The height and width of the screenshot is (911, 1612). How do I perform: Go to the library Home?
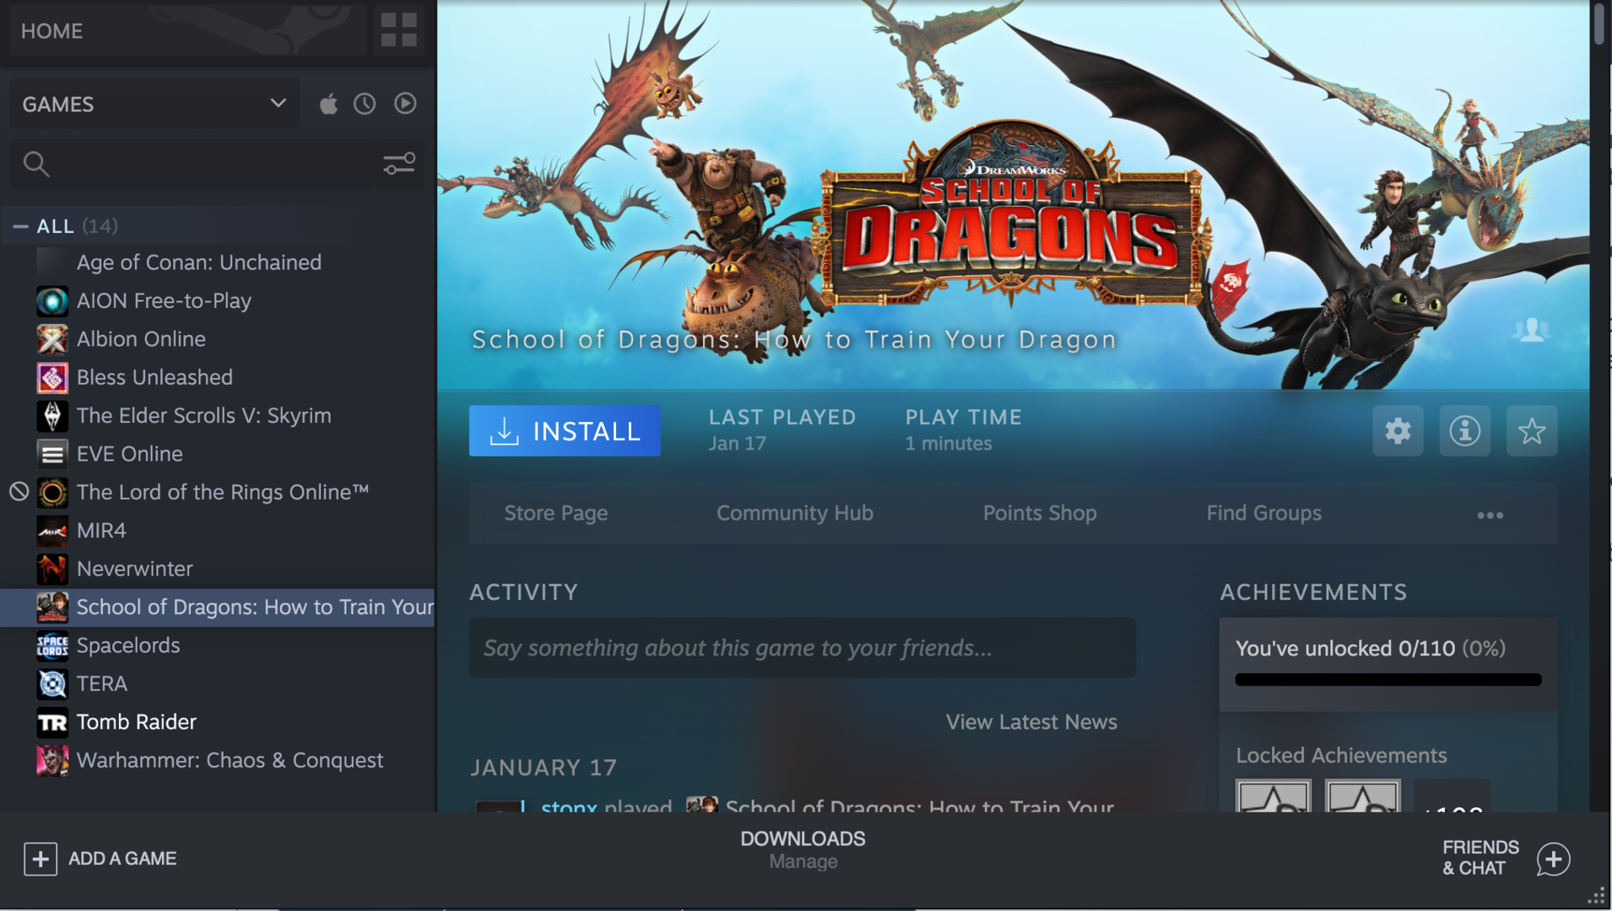188,30
